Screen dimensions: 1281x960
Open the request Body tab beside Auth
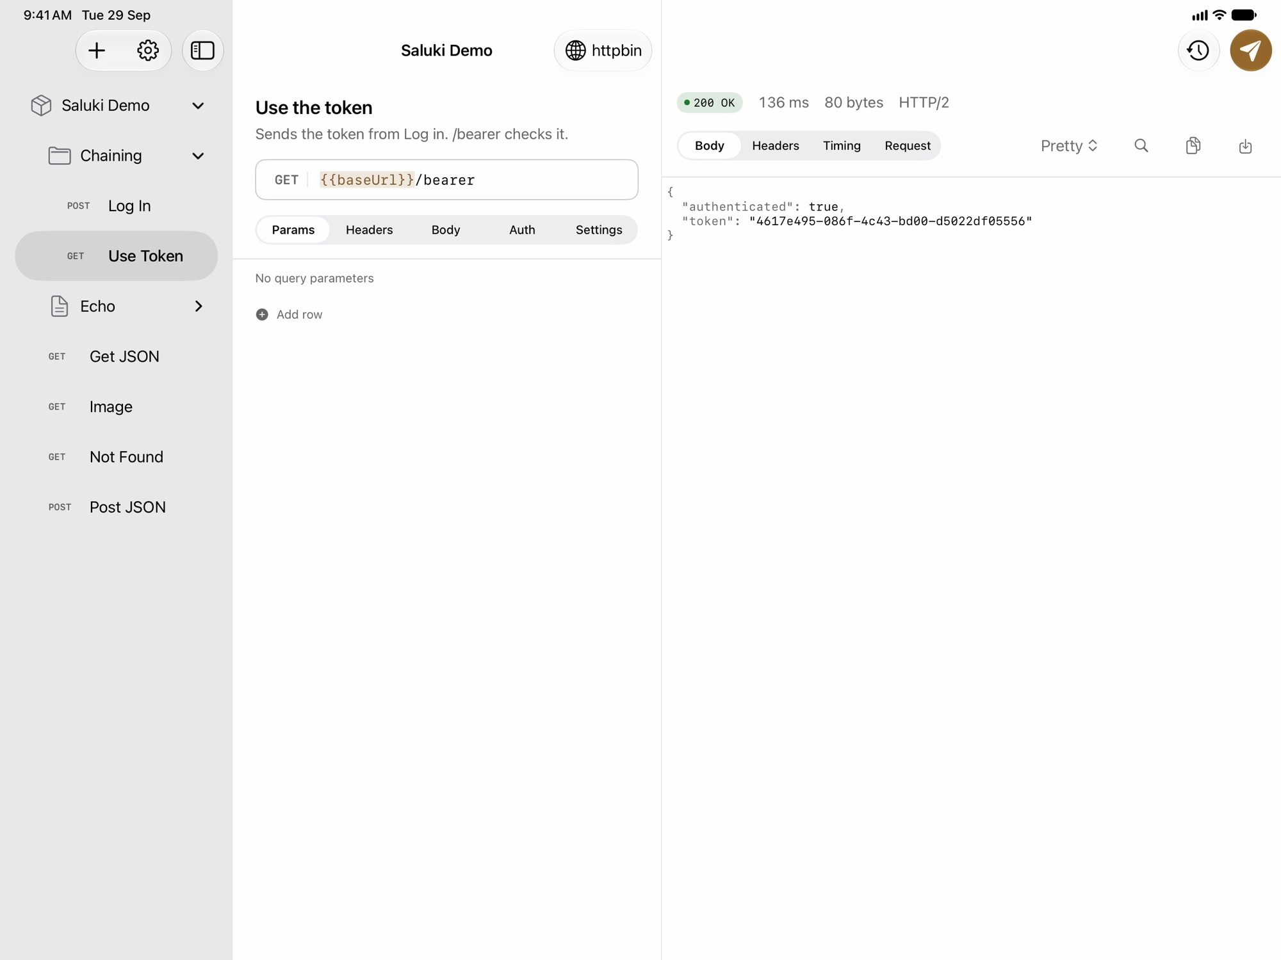[x=446, y=230]
